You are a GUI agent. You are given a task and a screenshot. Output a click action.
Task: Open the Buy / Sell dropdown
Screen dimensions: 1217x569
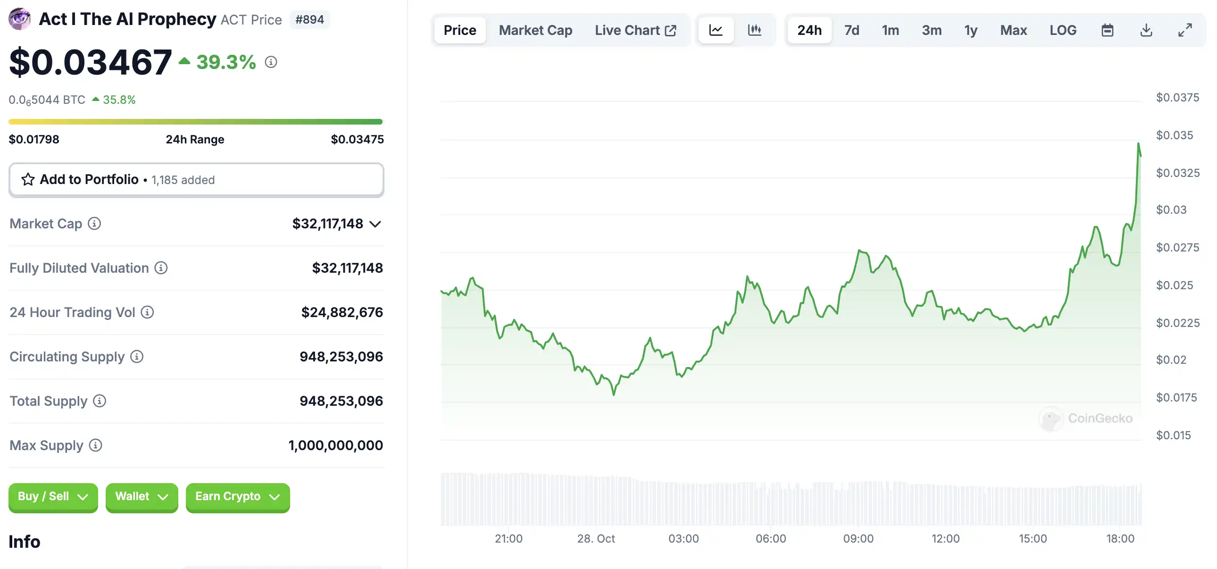coord(53,497)
